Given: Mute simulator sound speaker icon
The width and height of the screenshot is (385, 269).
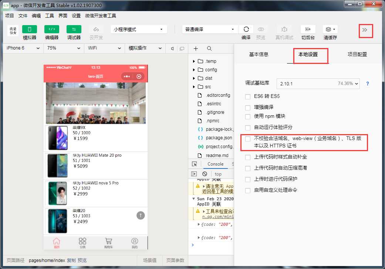Looking at the screenshot, I should coord(172,48).
